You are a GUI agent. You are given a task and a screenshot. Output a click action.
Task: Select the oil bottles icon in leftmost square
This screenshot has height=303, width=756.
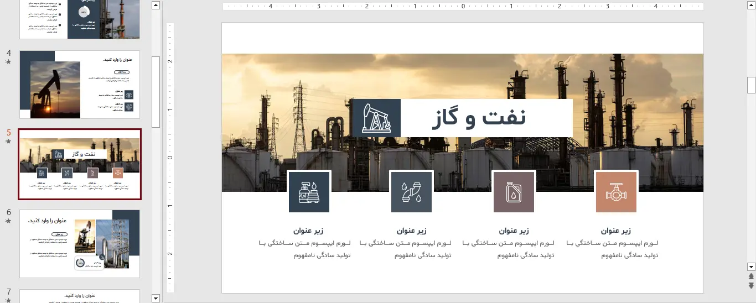pos(309,192)
